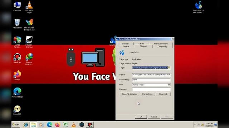Click the taskbar clock showing 11:02 AM
The image size is (229, 128).
click(x=209, y=124)
